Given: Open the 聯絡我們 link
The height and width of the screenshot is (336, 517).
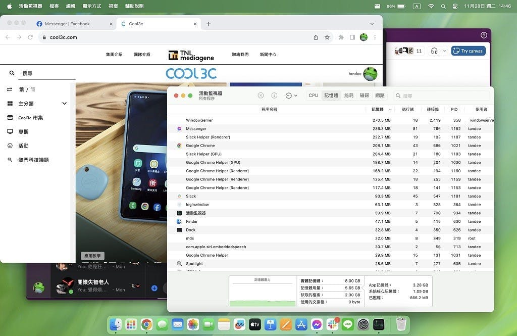Looking at the screenshot, I should [240, 55].
